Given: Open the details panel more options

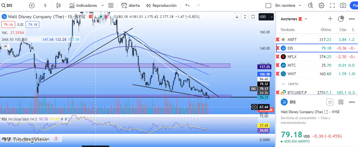Looking at the screenshot, I should click(352, 102).
